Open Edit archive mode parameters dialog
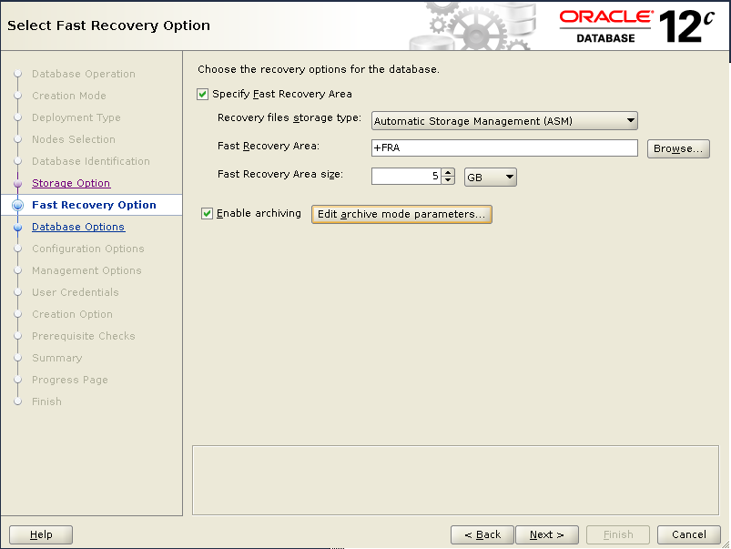The height and width of the screenshot is (549, 731). click(x=401, y=214)
